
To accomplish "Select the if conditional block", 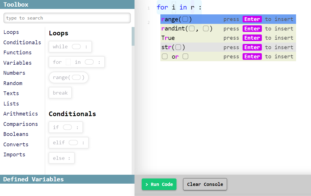I will [x=66, y=127].
